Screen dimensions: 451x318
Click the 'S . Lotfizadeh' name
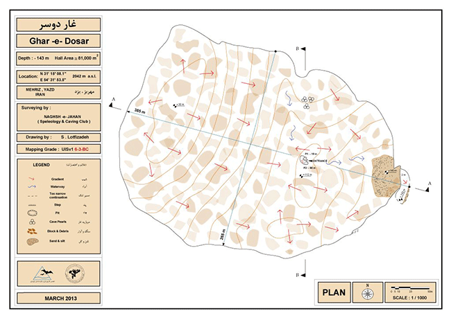click(x=75, y=137)
